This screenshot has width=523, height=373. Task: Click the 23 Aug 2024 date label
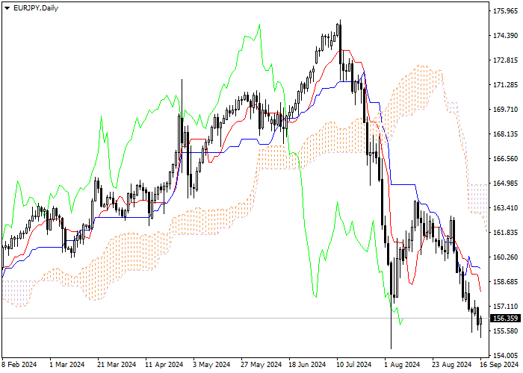pyautogui.click(x=452, y=365)
